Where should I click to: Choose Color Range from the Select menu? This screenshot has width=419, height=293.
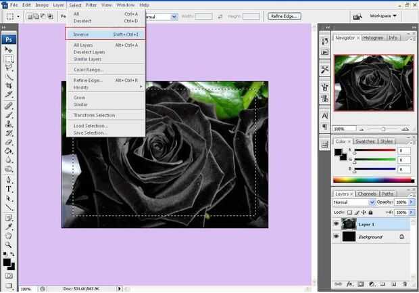(105, 70)
